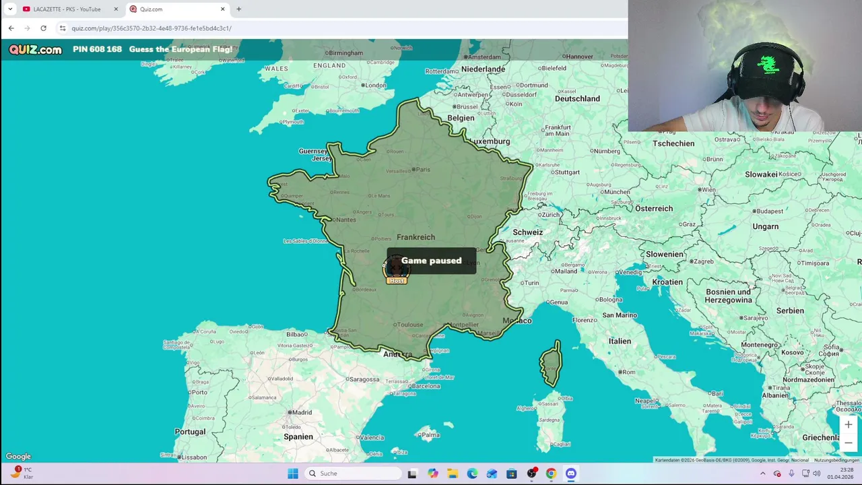Screen dimensions: 862x485
Task: Open the weather widget showing Klar
Action: pyautogui.click(x=22, y=473)
